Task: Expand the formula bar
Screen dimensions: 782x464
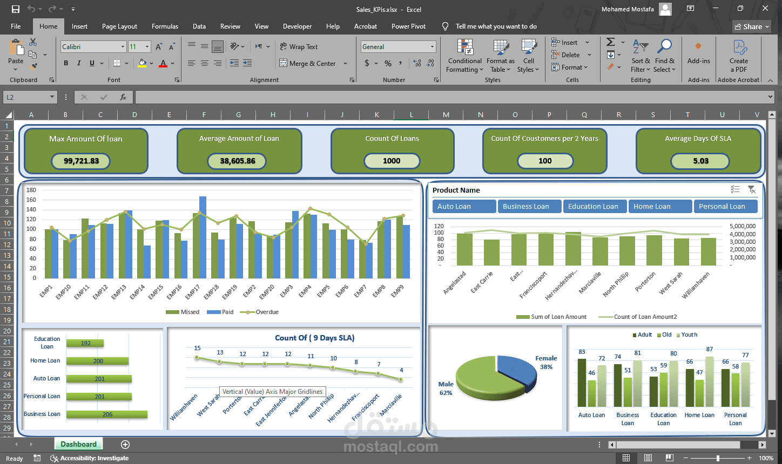Action: click(770, 97)
